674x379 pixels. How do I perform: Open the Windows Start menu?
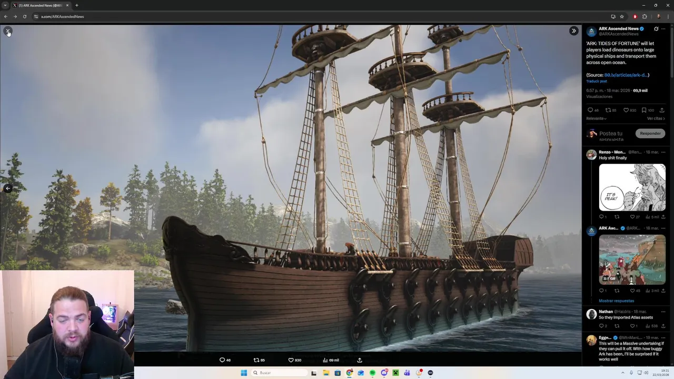point(244,373)
